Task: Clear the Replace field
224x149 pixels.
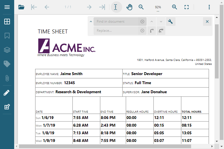Action: (x=142, y=31)
